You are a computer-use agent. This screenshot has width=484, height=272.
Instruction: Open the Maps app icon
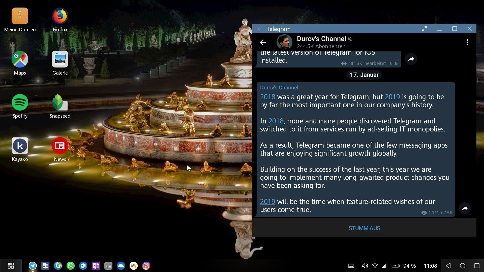pos(20,59)
